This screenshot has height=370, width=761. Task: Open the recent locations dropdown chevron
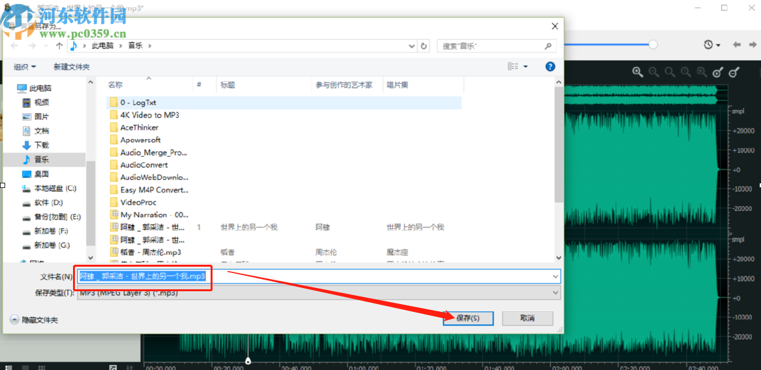click(47, 46)
